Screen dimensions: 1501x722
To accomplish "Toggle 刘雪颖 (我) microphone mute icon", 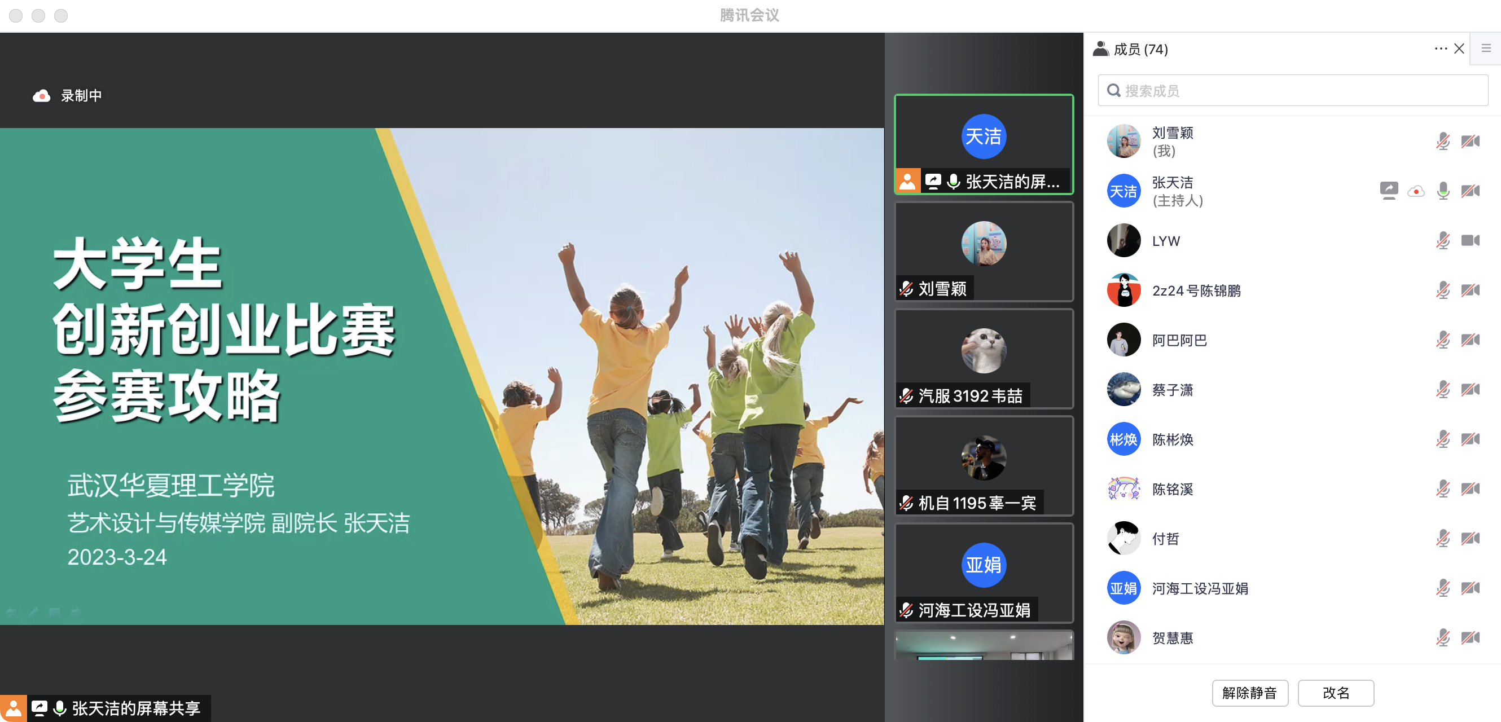I will click(x=1443, y=142).
